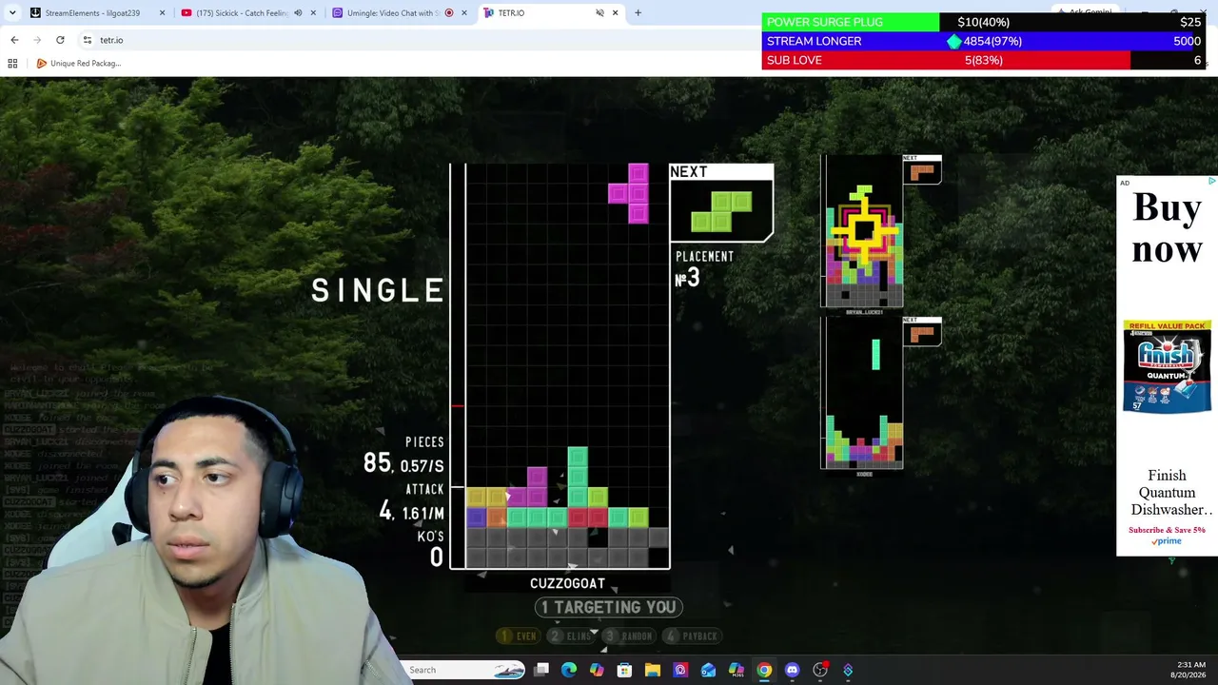Open the ad choices icon
Screen dimensions: 1218x685
1211,181
